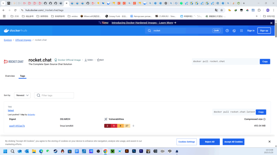Viewport: 277px width, 155px height.
Task: Select the Tags tab
Action: [x=22, y=76]
